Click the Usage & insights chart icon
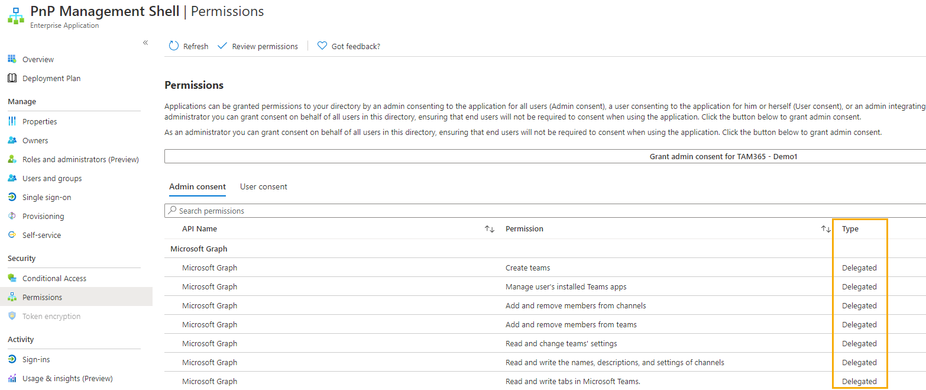The height and width of the screenshot is (390, 926). click(x=12, y=378)
